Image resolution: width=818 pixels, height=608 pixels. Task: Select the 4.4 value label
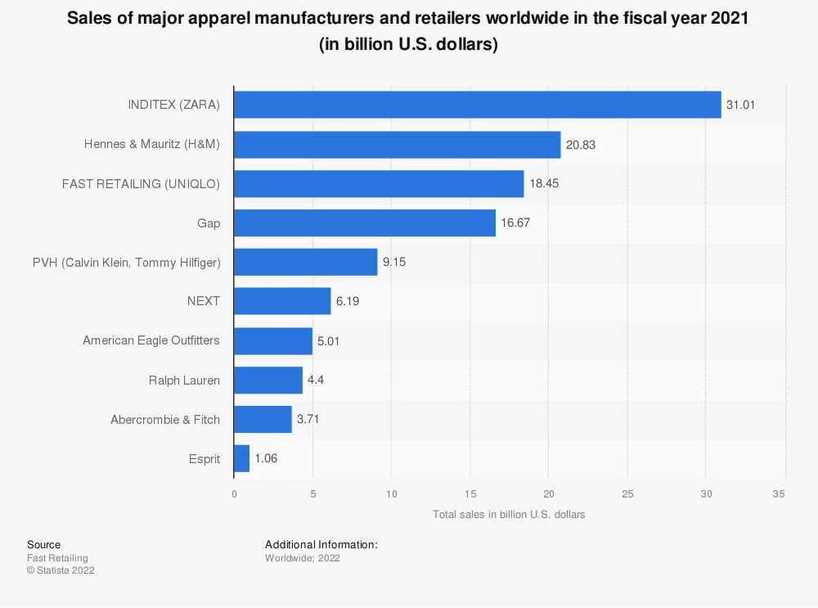[x=316, y=380]
